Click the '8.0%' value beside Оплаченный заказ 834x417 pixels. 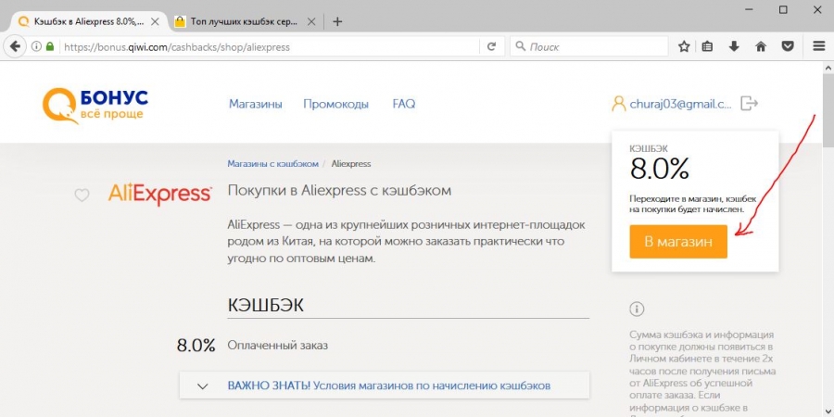196,346
